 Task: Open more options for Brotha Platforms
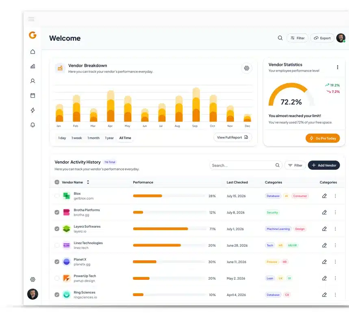[335, 212]
